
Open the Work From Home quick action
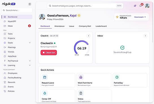click(94, 80)
